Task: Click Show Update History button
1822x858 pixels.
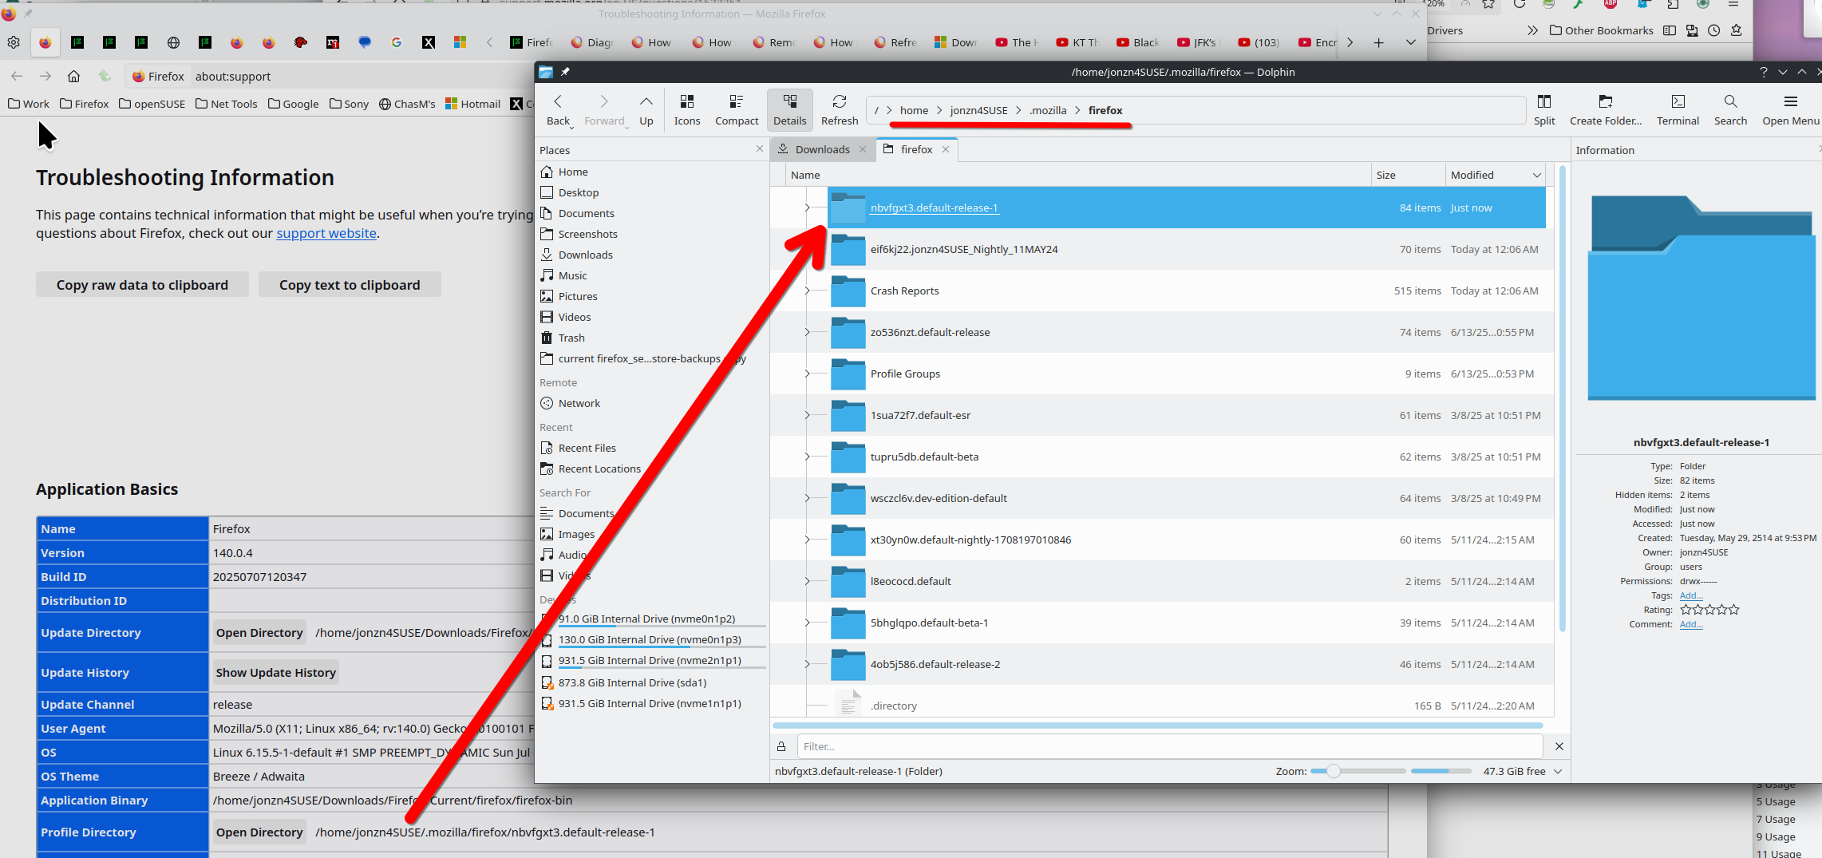Action: [275, 672]
